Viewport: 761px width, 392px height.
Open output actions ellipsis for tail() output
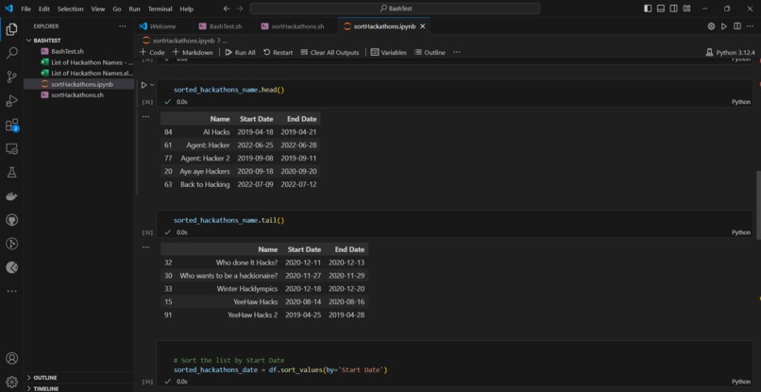click(x=145, y=247)
